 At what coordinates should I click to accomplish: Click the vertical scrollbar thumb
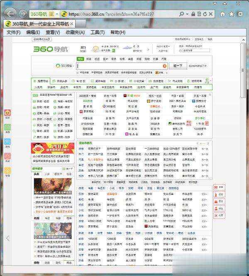tap(243, 70)
